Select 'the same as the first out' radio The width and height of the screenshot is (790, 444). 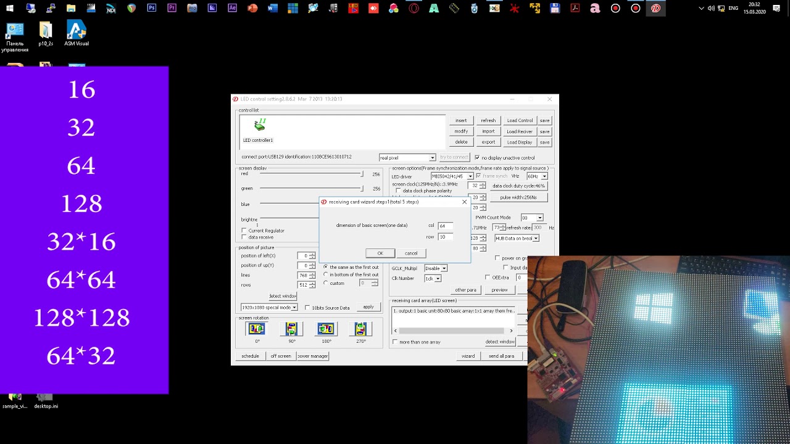(326, 267)
